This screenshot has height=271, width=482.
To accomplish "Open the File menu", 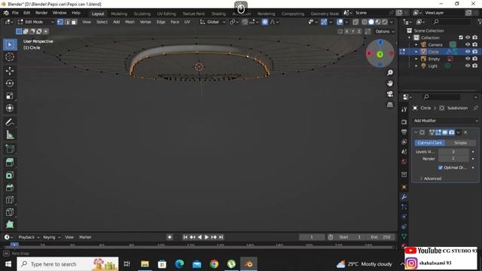I will [x=15, y=13].
